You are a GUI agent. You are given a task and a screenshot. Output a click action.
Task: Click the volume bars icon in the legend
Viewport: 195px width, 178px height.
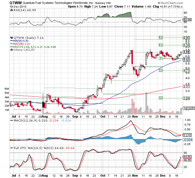(x=12, y=50)
